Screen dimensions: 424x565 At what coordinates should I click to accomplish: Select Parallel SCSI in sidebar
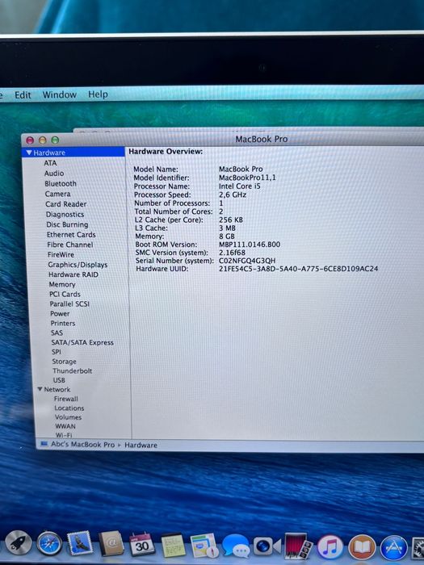(x=69, y=303)
